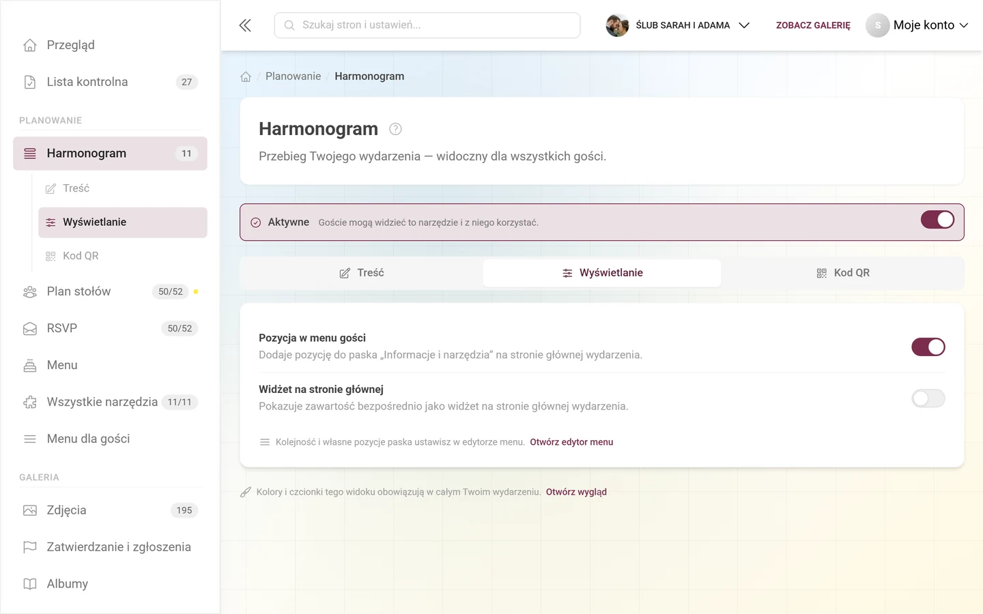Click the 195 badge next to Zdjęcia

click(x=184, y=510)
